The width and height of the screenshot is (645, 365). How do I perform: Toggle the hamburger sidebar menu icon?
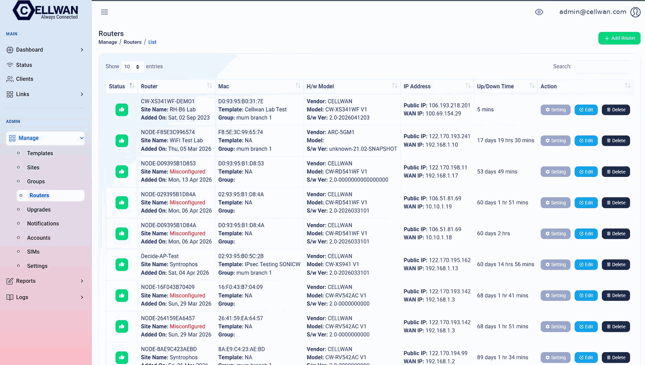point(104,12)
